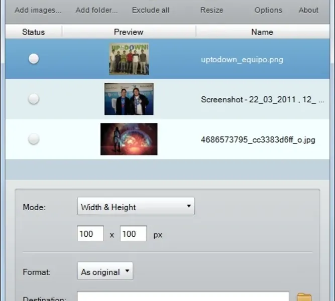Select file name 4686573795_cc3383d6ff_o.jpg
This screenshot has height=301, width=335.
pyautogui.click(x=258, y=140)
